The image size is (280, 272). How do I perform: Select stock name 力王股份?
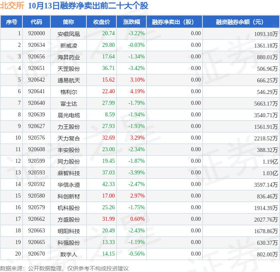[x=68, y=127]
